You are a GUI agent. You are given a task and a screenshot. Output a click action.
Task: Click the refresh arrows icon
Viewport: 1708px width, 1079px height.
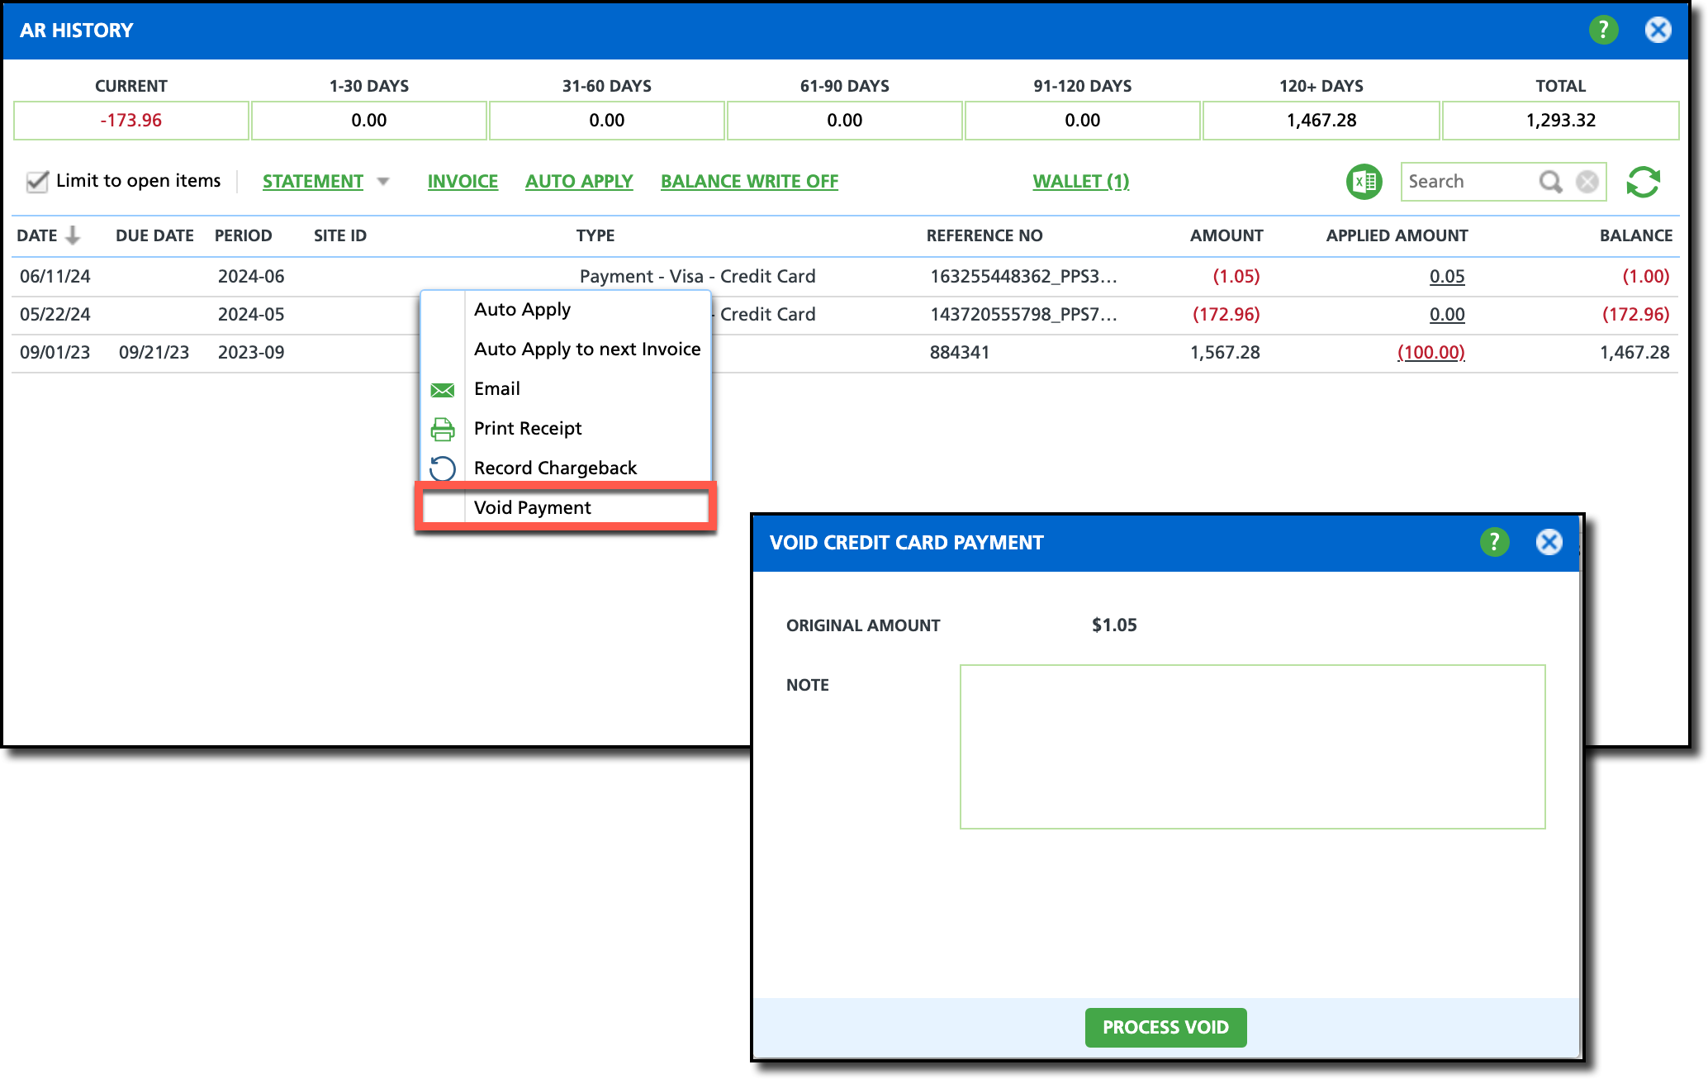click(x=1643, y=182)
